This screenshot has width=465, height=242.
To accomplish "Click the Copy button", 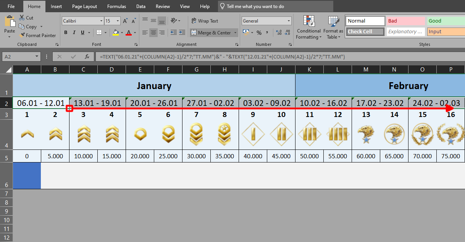I will coord(28,27).
